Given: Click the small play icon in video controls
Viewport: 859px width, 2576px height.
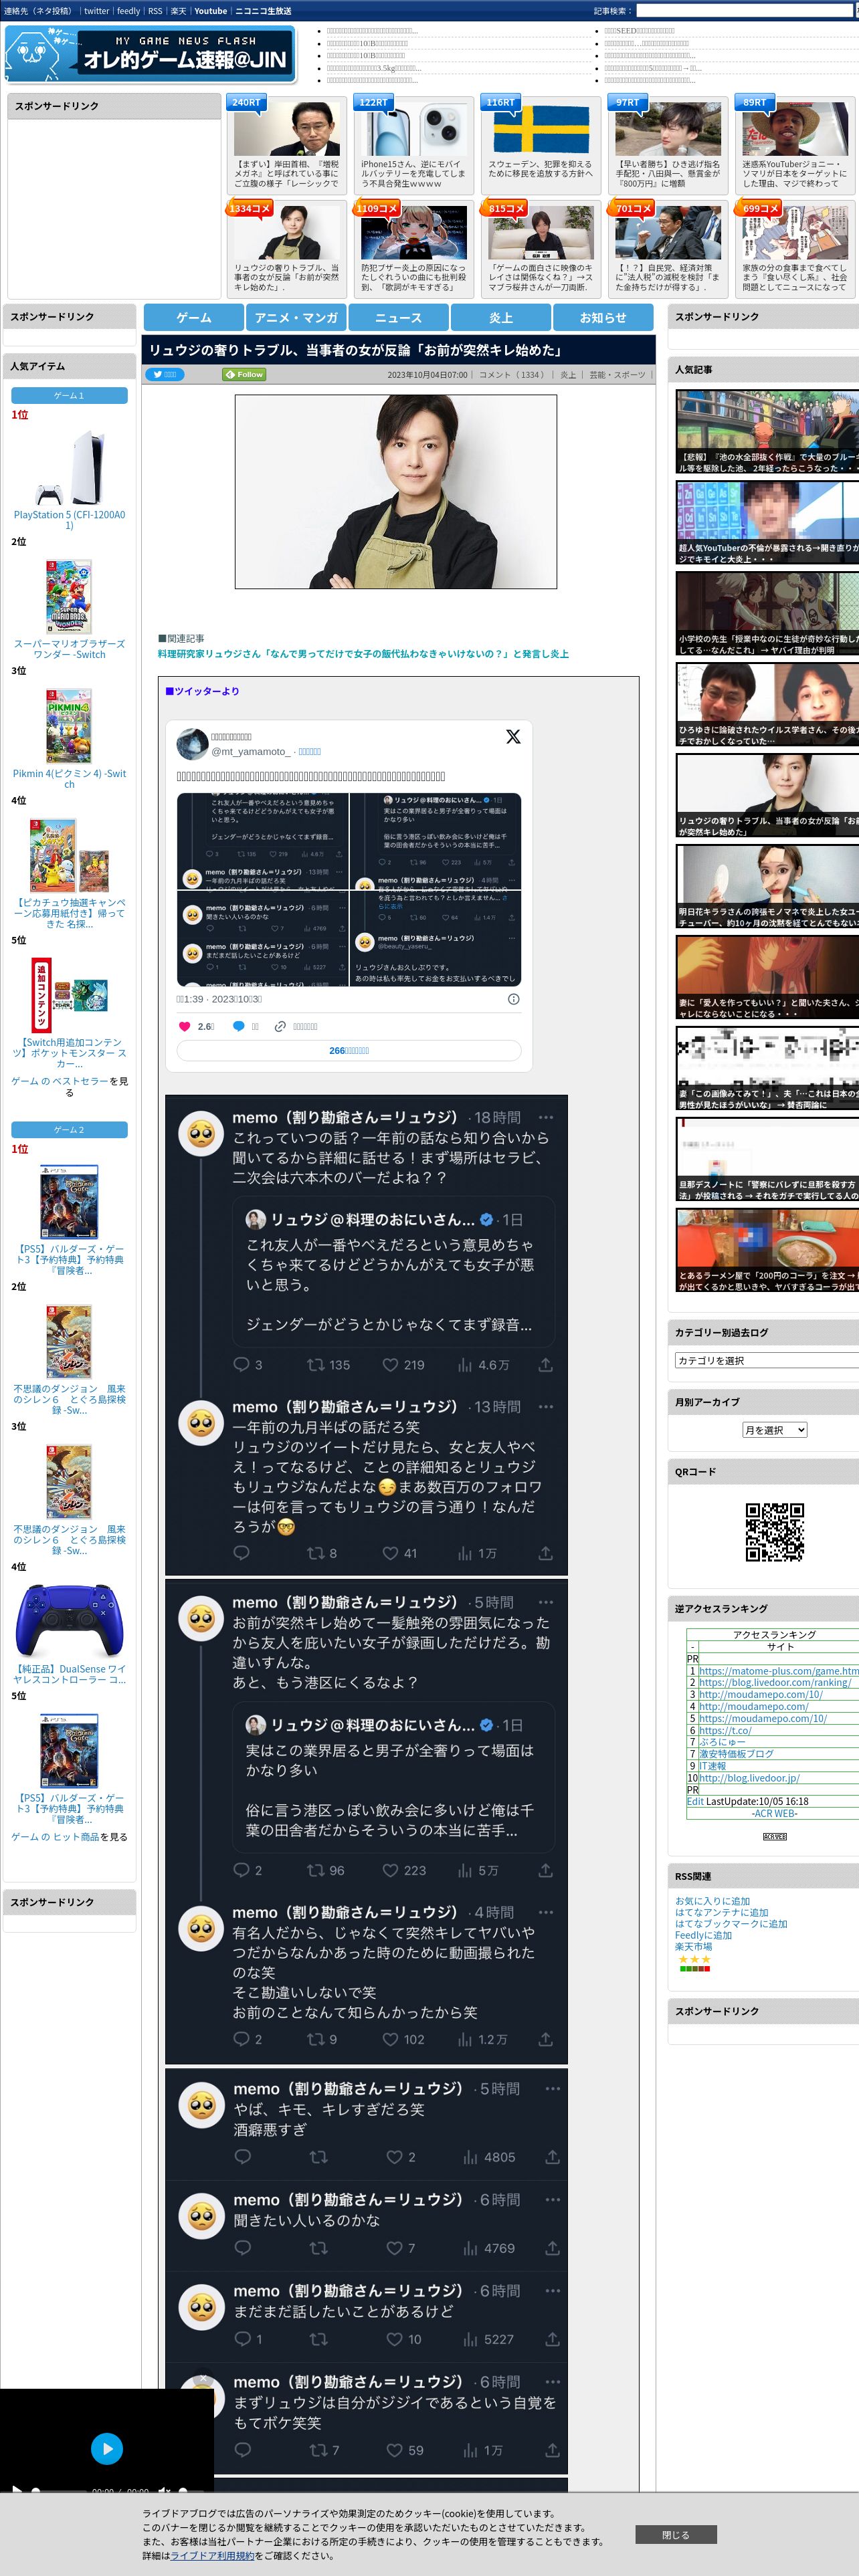Looking at the screenshot, I should click(16, 2489).
